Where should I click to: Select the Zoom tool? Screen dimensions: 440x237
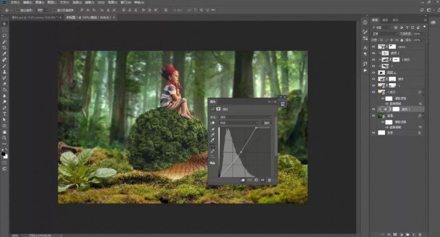click(x=4, y=138)
